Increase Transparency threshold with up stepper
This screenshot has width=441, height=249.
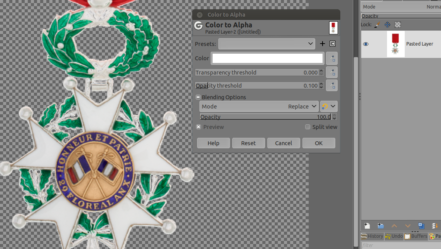pos(321,70)
